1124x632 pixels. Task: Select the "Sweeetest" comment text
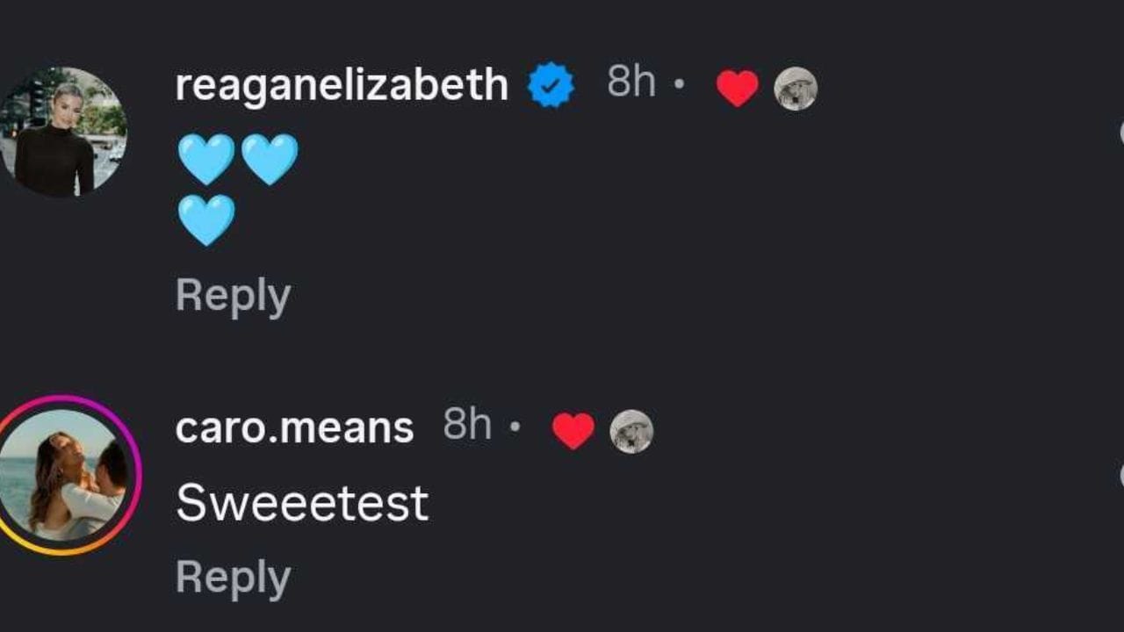[x=302, y=503]
